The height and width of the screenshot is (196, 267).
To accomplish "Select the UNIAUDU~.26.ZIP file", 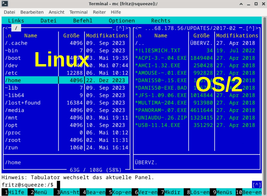I will 197,118.
